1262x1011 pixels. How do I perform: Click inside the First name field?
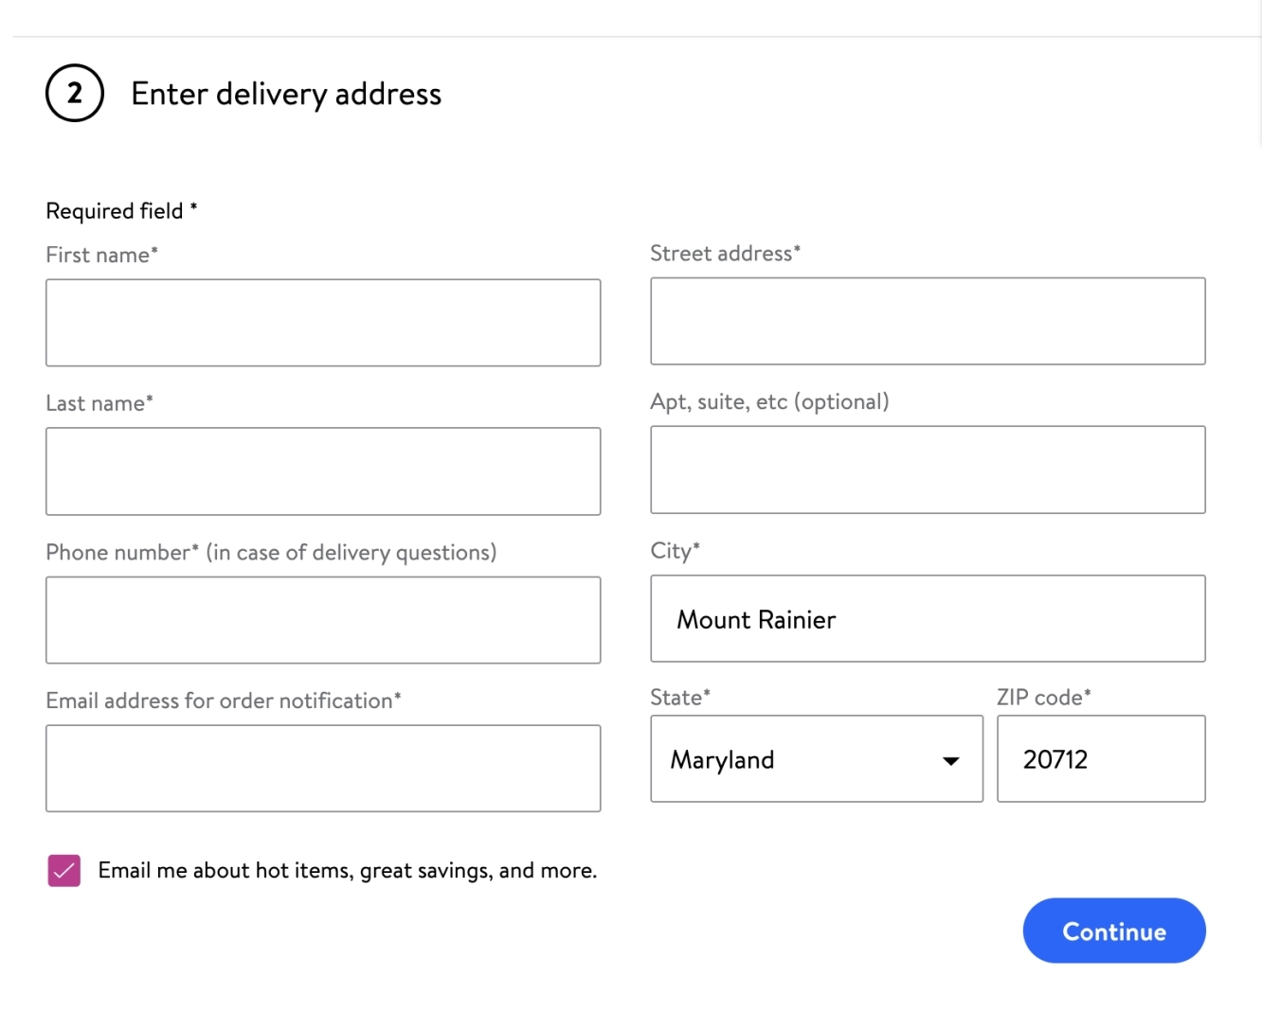coord(323,322)
